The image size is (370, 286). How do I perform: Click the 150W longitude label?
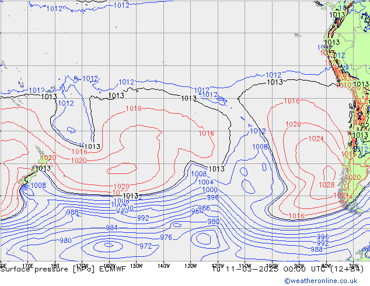[137, 266]
